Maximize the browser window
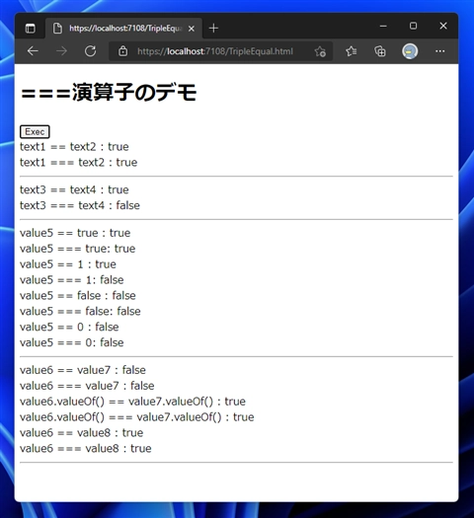474x518 pixels. [413, 26]
